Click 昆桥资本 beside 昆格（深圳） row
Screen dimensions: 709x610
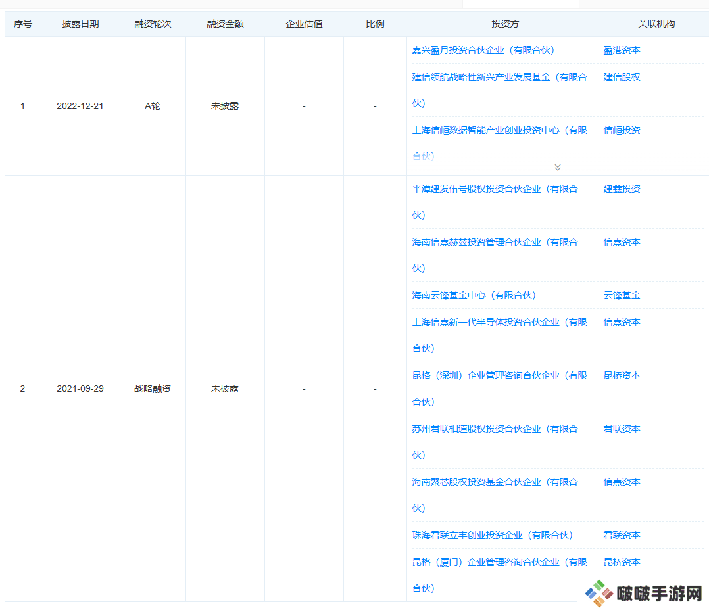coord(622,375)
